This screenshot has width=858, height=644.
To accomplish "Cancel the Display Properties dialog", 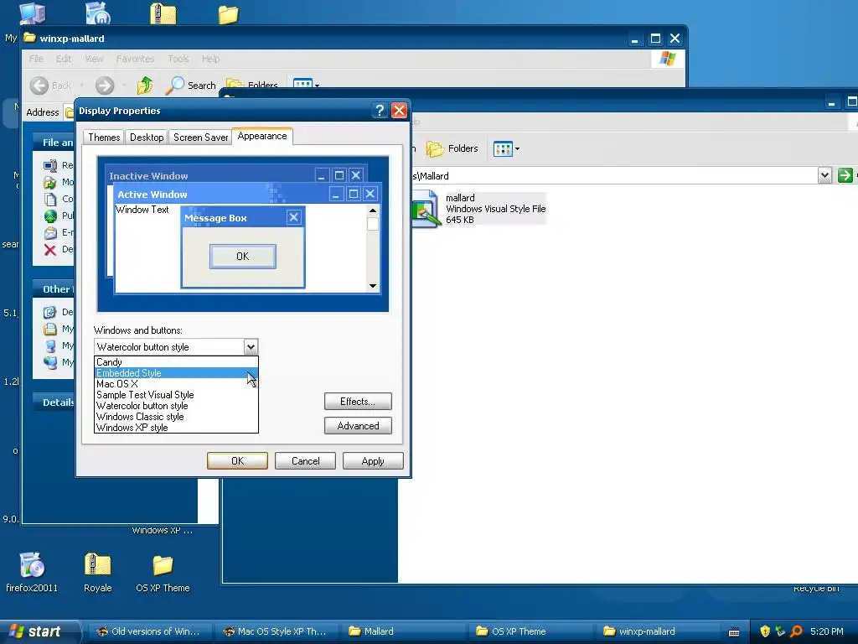I will 305,461.
